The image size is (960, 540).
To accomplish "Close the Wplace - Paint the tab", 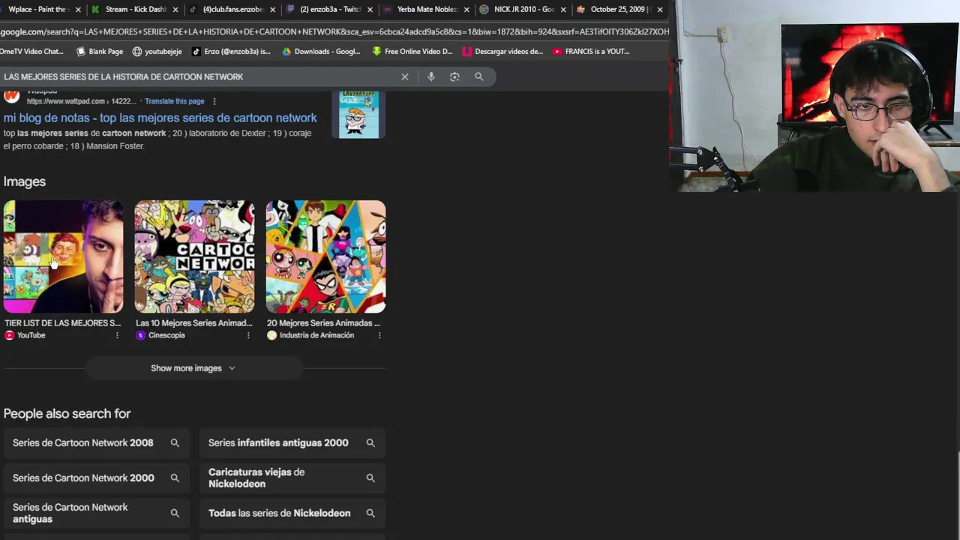I will point(78,10).
